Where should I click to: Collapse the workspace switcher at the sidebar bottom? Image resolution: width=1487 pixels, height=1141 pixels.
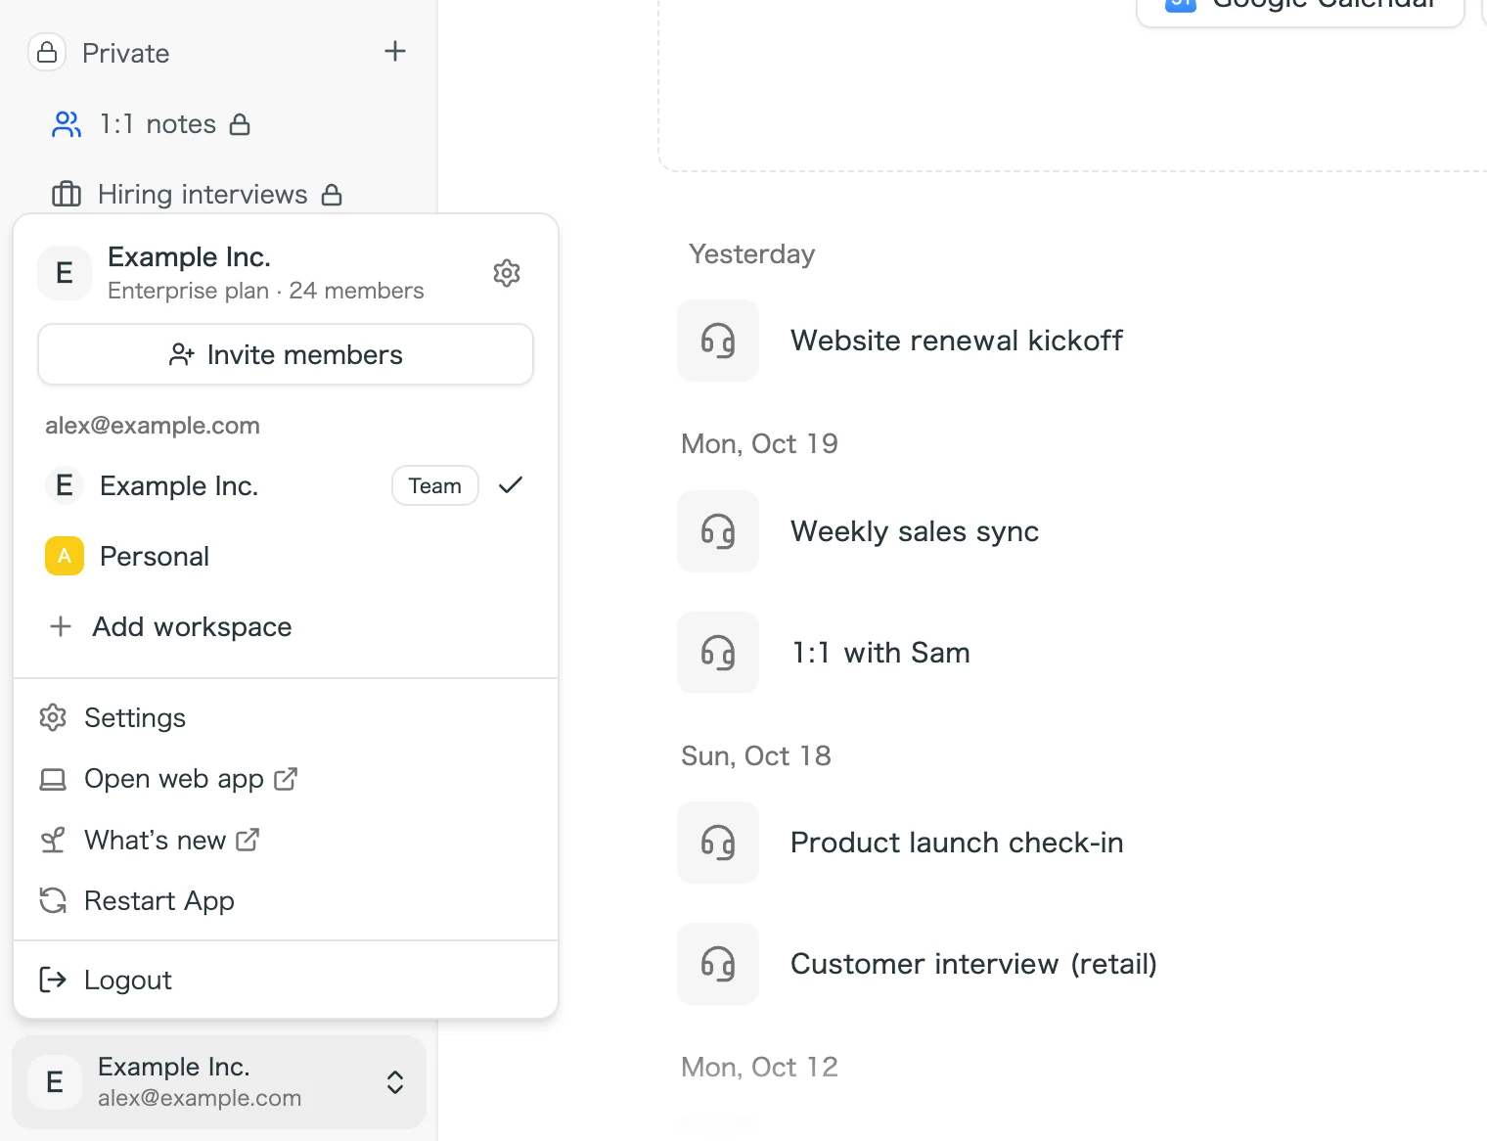point(219,1082)
